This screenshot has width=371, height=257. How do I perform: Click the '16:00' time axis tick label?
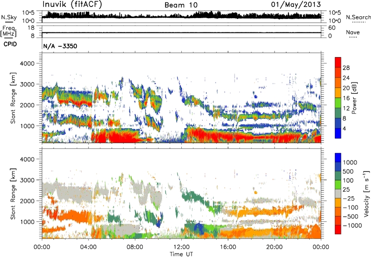coord(228,247)
